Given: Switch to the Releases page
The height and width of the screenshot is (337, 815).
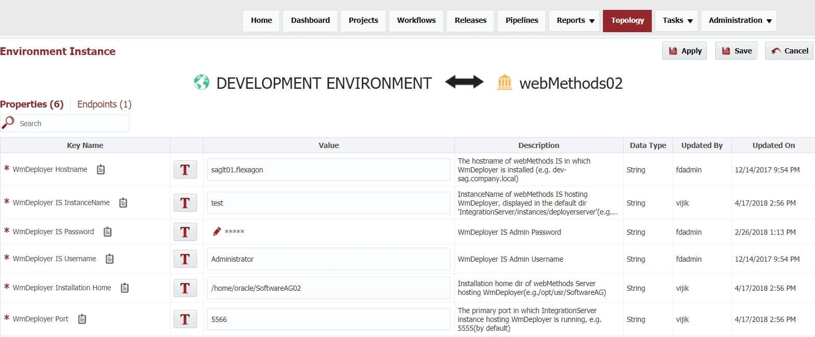Looking at the screenshot, I should pyautogui.click(x=470, y=21).
